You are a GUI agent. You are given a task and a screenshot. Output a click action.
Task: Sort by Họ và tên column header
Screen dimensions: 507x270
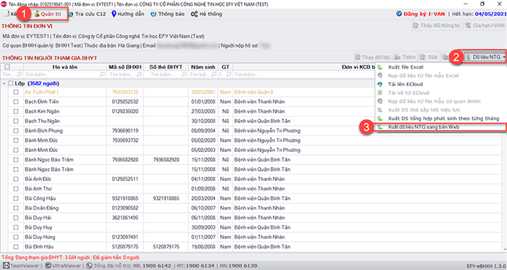pyautogui.click(x=65, y=67)
